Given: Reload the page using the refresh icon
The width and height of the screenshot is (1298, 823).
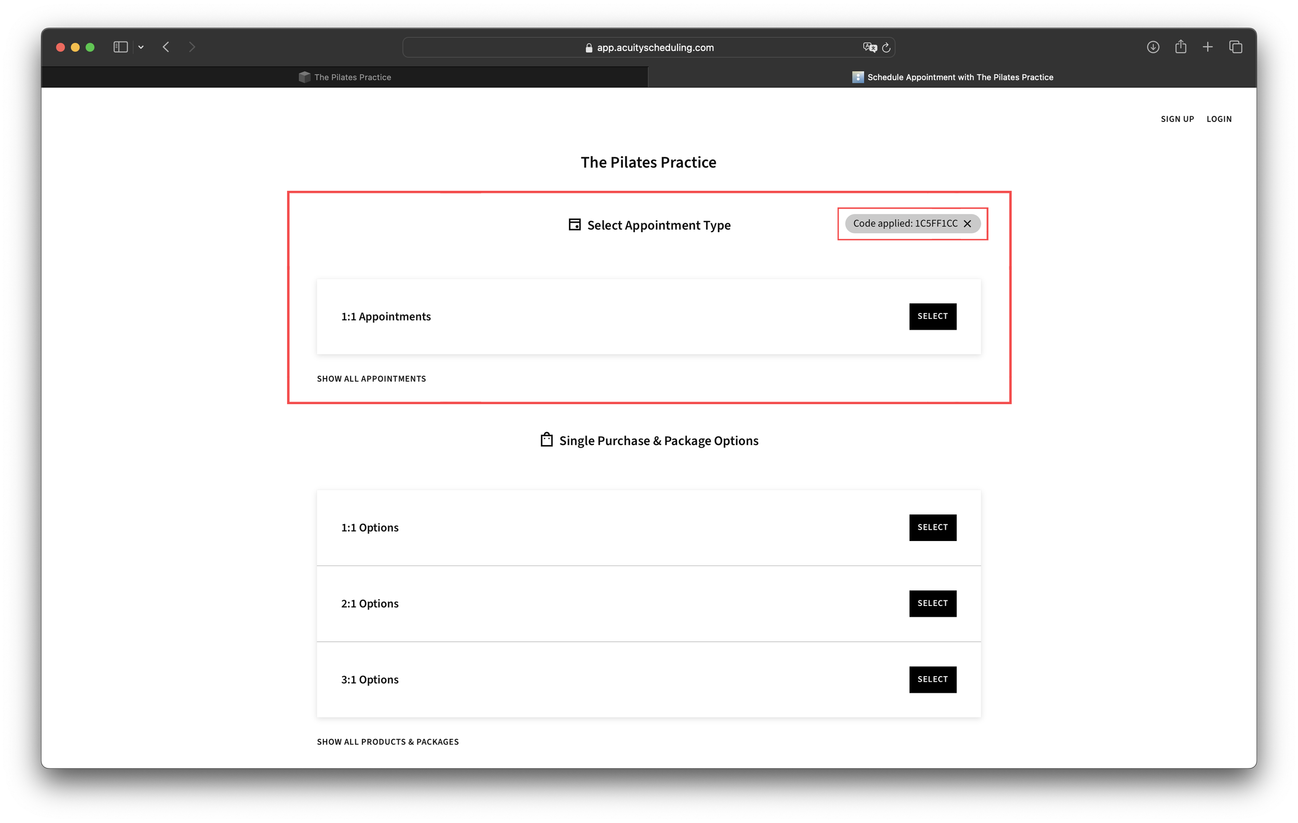Looking at the screenshot, I should [x=886, y=47].
